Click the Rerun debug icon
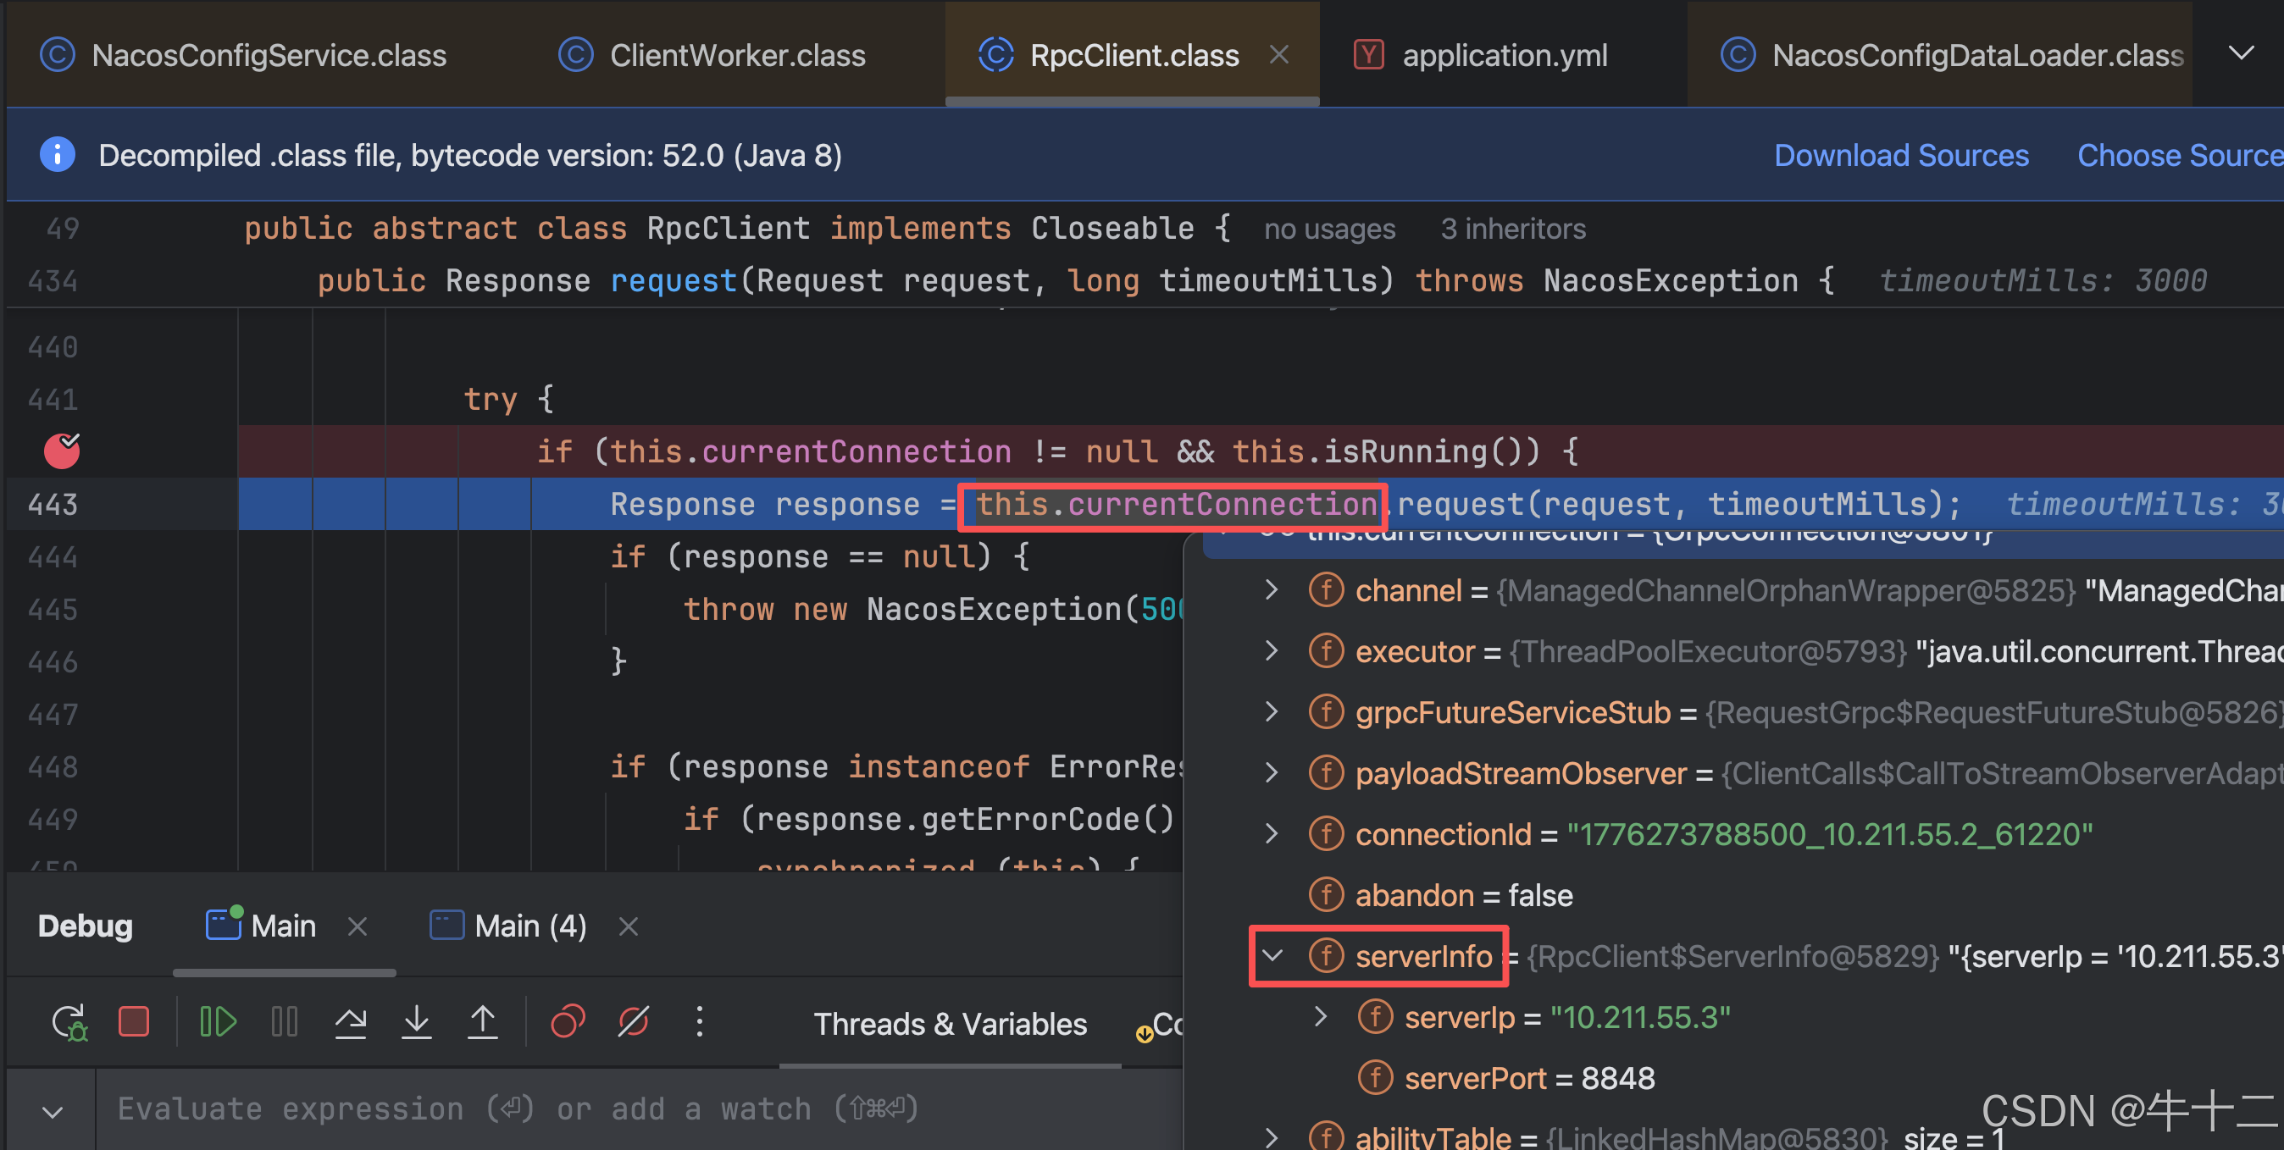 coord(69,1022)
